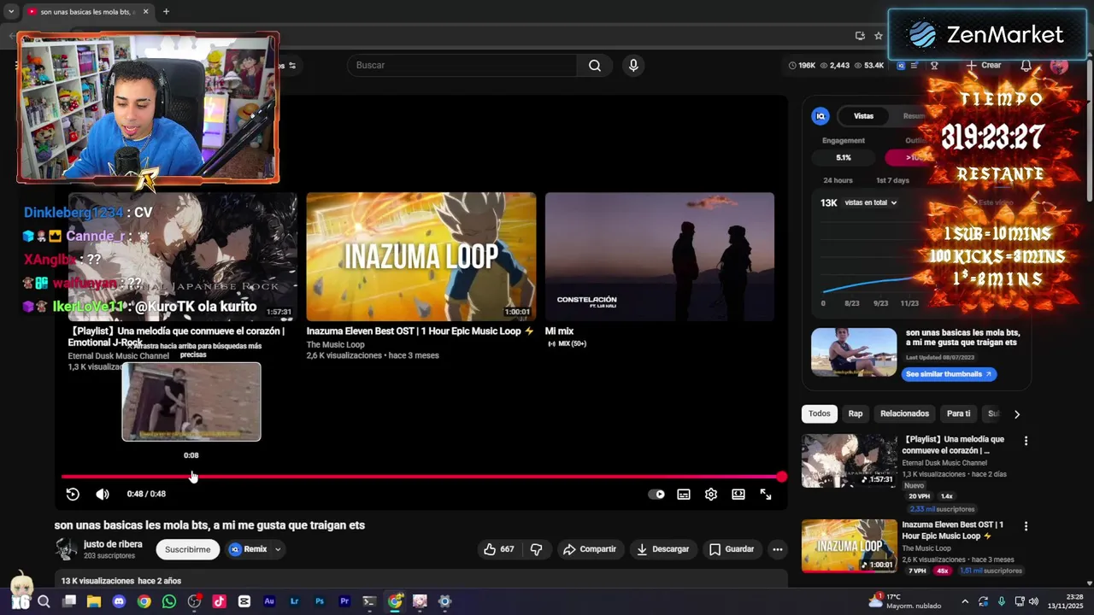
Task: Open more actions menu under video
Action: point(778,549)
